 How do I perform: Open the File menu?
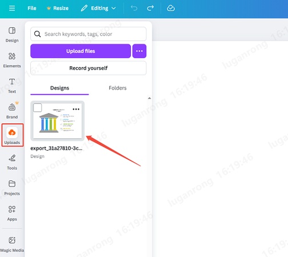32,8
